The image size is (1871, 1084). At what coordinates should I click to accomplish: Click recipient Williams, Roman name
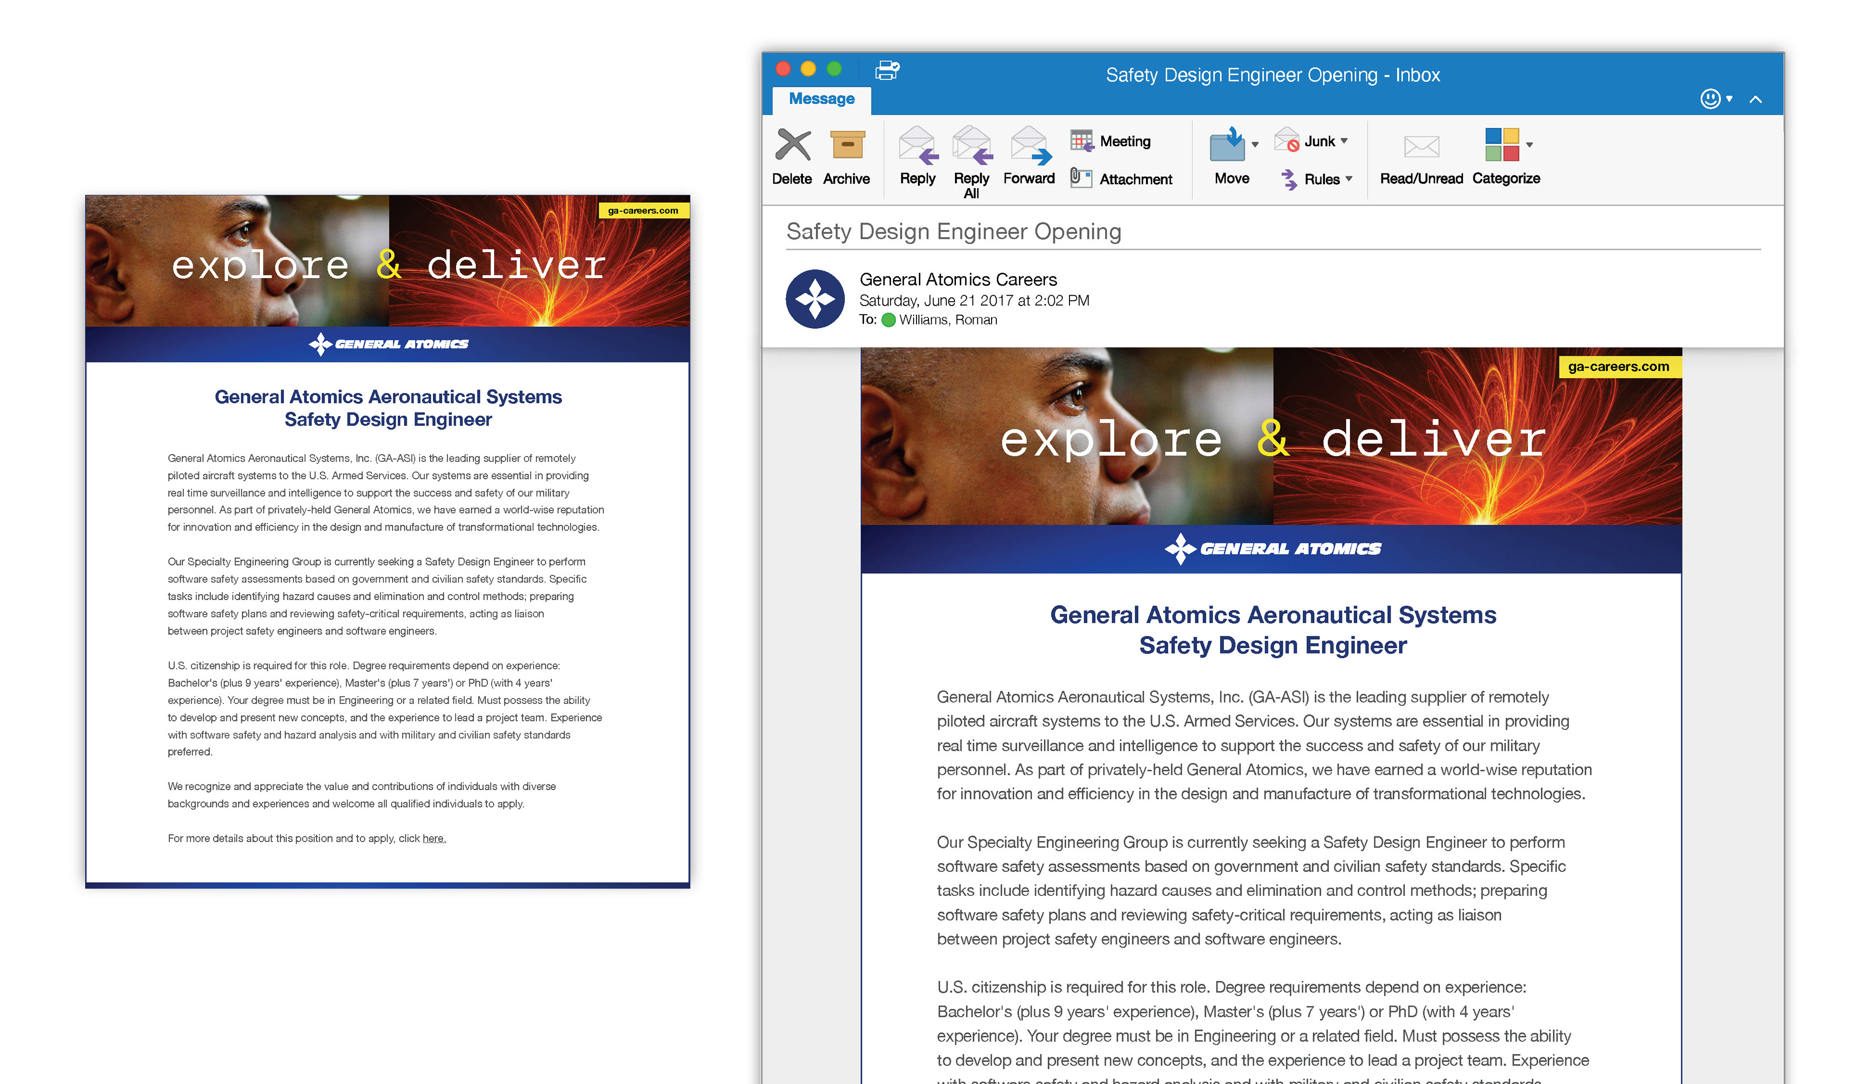coord(948,320)
